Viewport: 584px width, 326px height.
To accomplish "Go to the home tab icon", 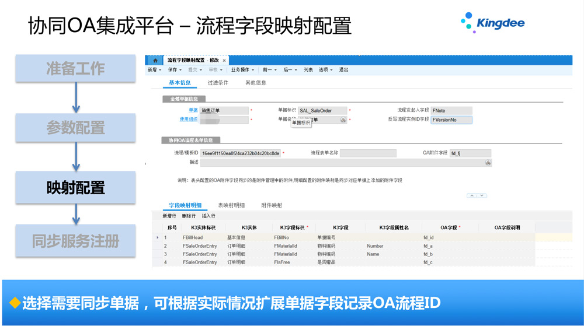I will pos(155,60).
